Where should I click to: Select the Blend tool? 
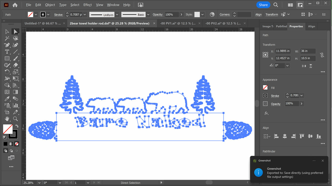click(15, 99)
